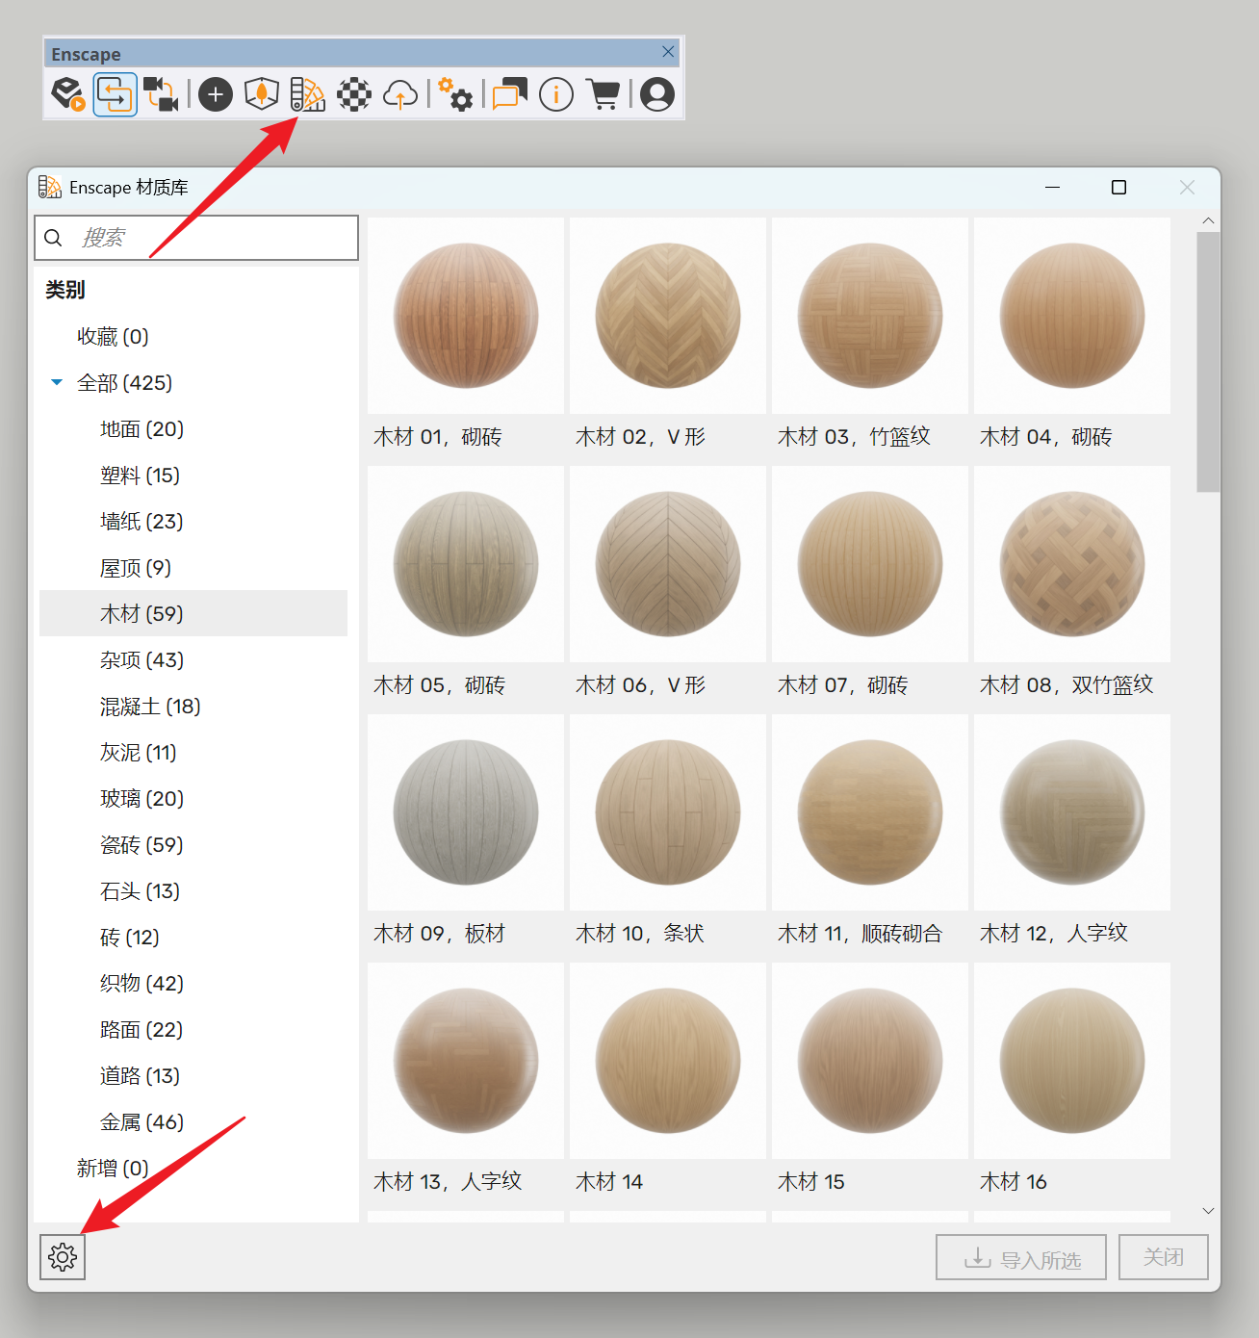1259x1338 pixels.
Task: Open the Enscape store cart icon
Action: (604, 94)
